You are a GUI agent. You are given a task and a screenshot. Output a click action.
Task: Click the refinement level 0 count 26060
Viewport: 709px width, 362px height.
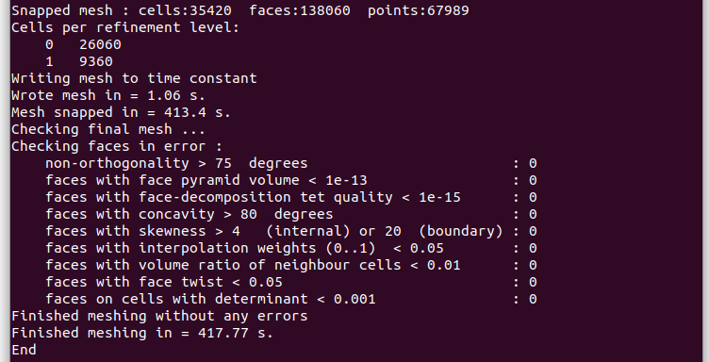tap(100, 44)
